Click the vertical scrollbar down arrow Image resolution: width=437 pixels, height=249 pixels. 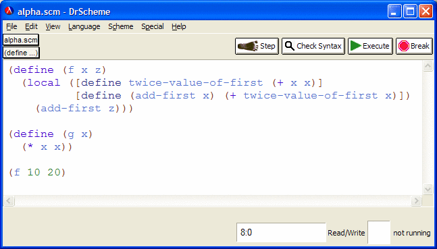(428, 189)
